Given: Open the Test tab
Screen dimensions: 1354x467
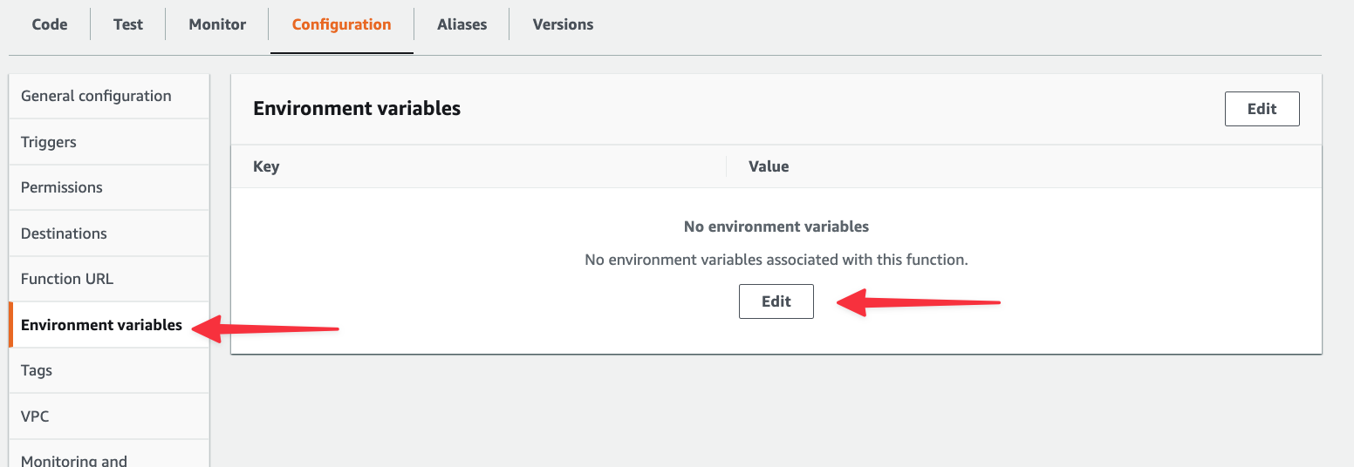Looking at the screenshot, I should pyautogui.click(x=128, y=24).
